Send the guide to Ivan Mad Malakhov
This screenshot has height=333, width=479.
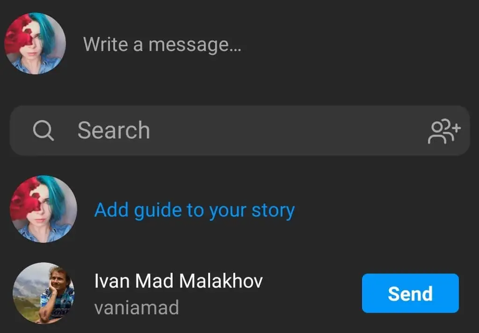coord(410,293)
